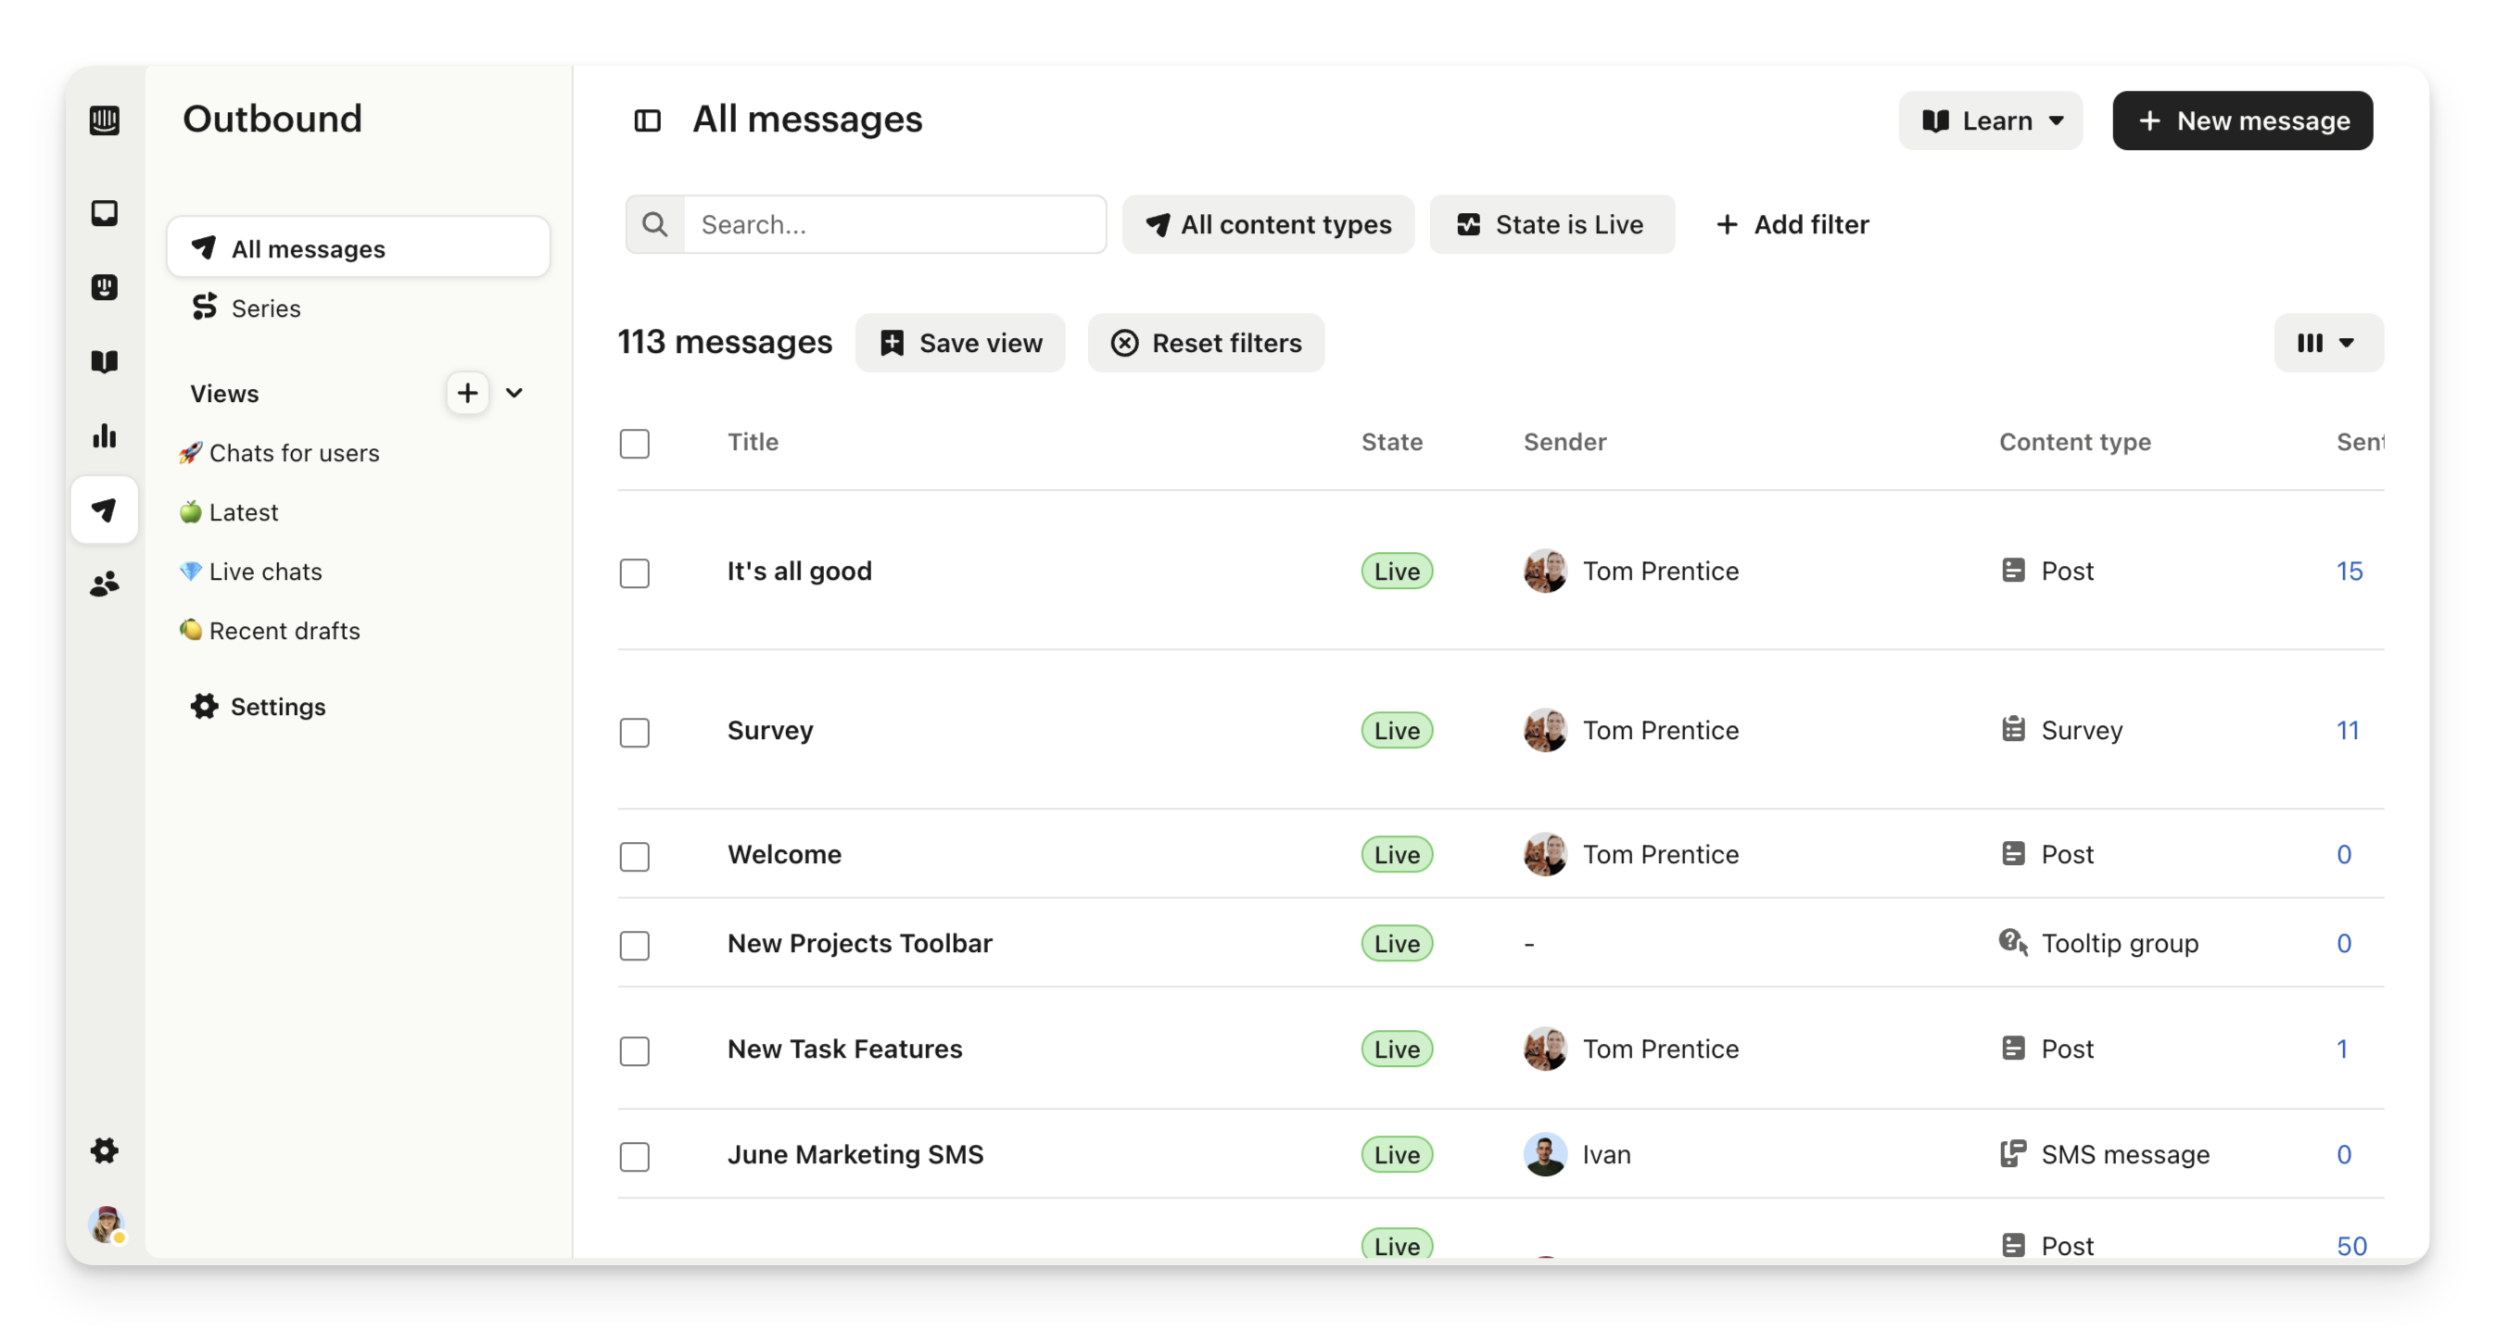Collapse the Views section chevron
This screenshot has width=2496, height=1331.
coord(514,393)
